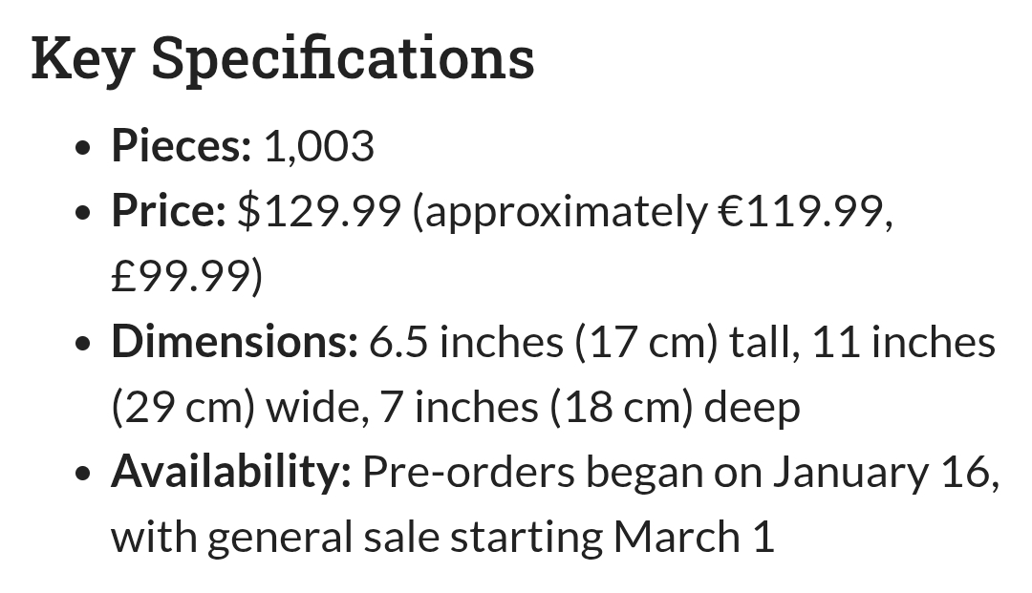The image size is (1032, 593).
Task: Select the bold Pieces label
Action: point(181,146)
